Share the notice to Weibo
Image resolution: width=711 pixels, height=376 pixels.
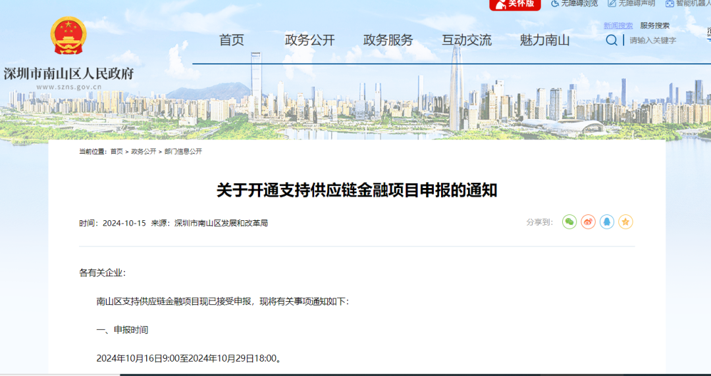pos(588,222)
